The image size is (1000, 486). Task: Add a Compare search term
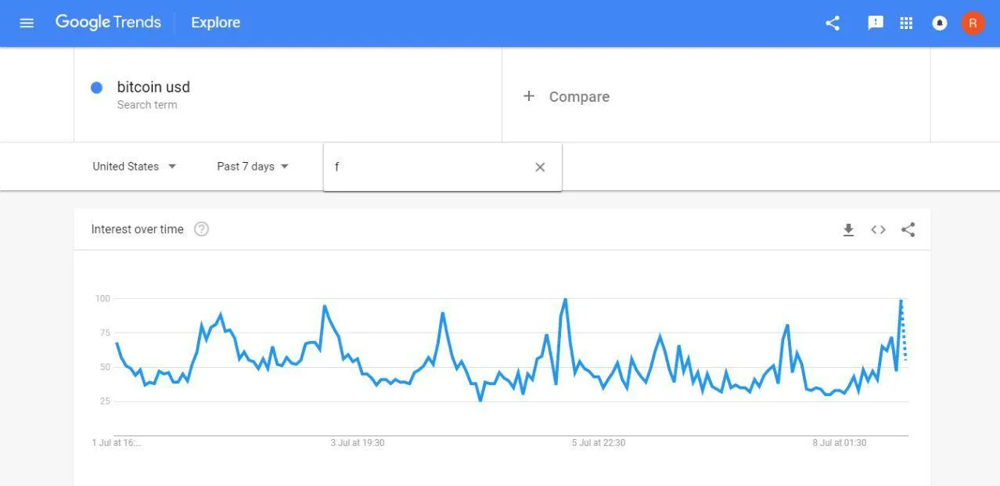pos(566,96)
